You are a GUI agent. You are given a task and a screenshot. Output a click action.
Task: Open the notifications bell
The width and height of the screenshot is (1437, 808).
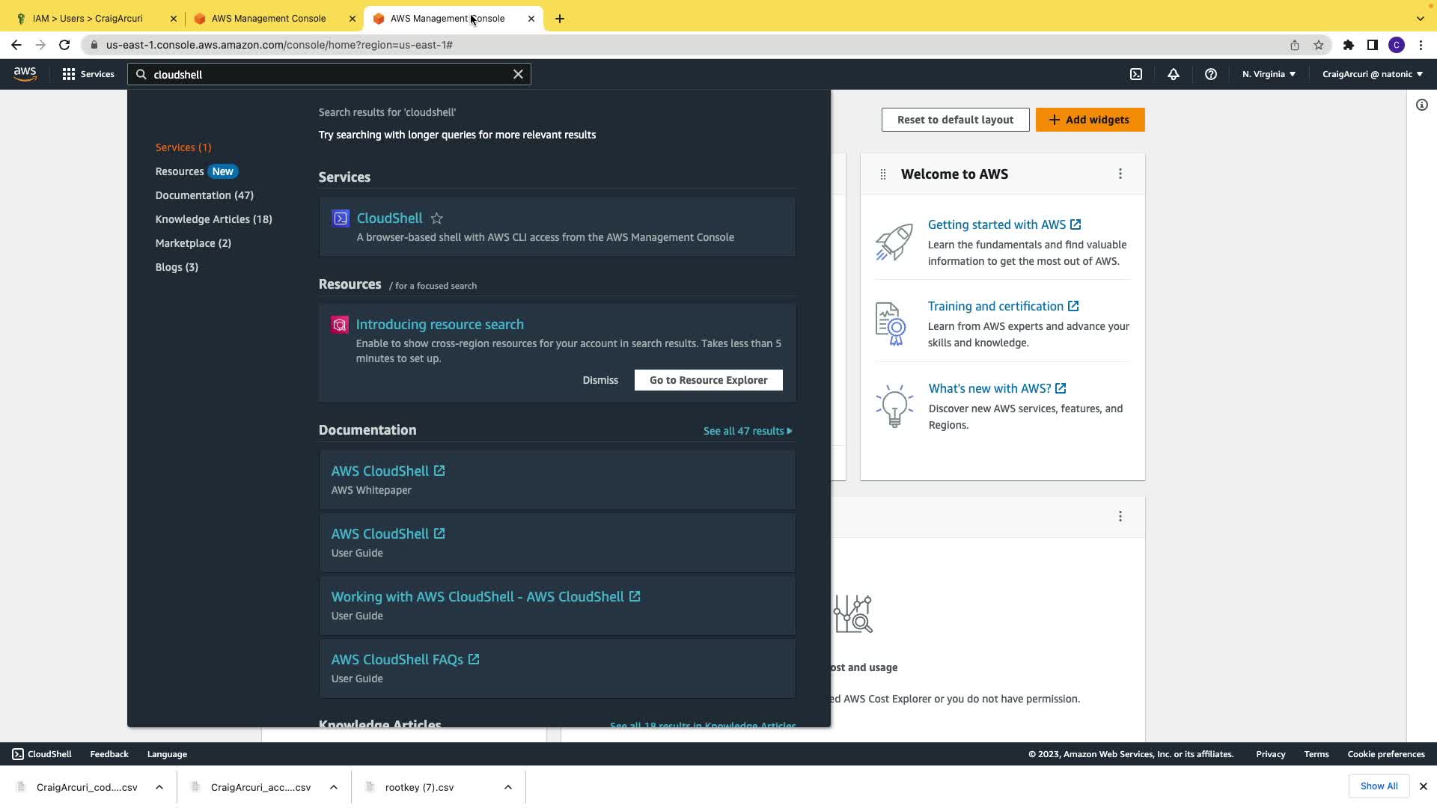(1173, 74)
